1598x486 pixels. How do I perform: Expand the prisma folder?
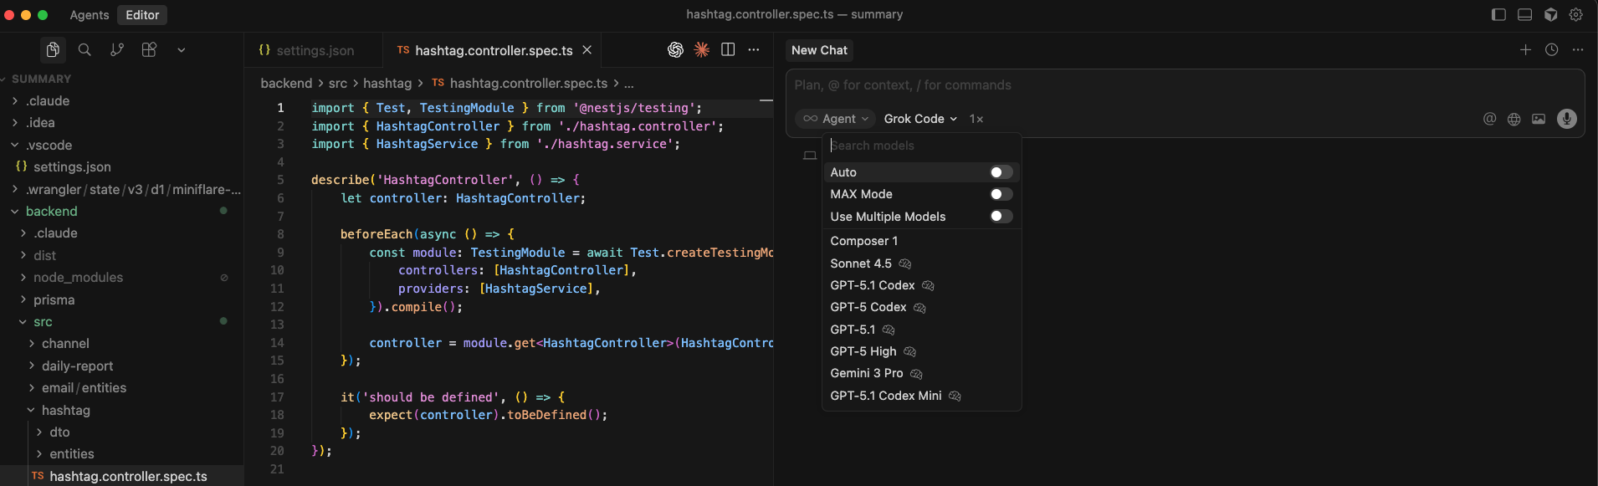coord(54,299)
